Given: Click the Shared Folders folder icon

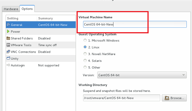Looking at the screenshot, I should 8,38.
